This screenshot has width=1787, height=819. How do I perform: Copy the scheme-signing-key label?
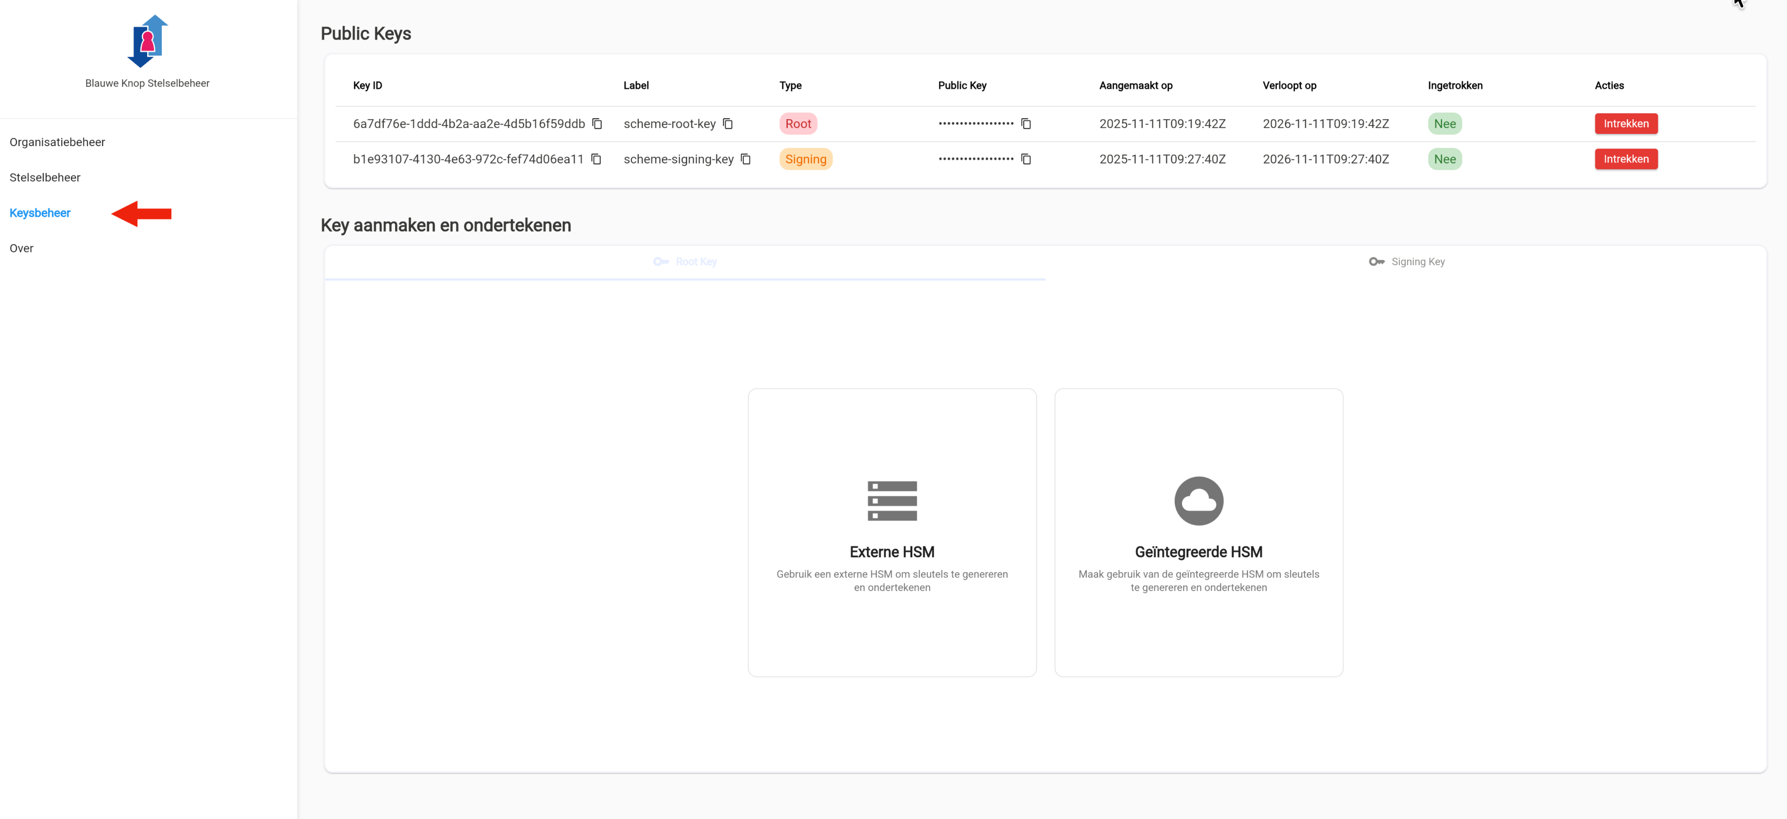point(745,159)
